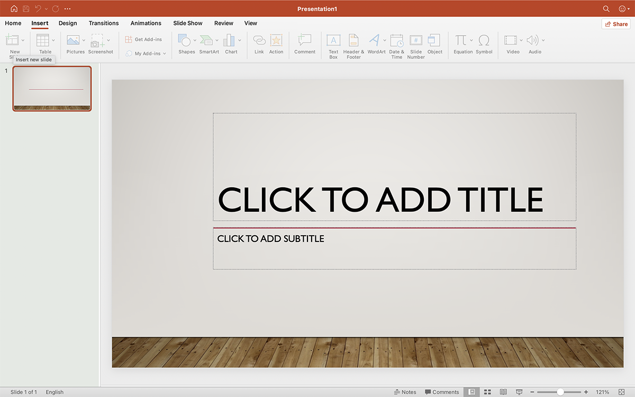This screenshot has width=635, height=397.
Task: Toggle the Notes pane
Action: [x=405, y=392]
